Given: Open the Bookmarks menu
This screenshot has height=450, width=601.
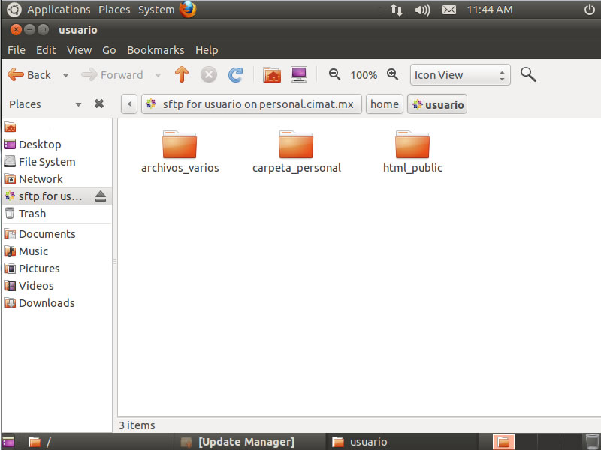Looking at the screenshot, I should (x=156, y=50).
